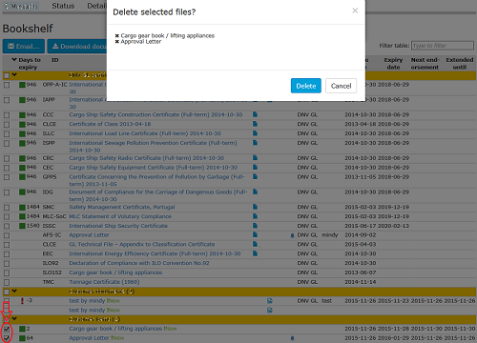Viewport: 477px width, 343px height.
Task: Click green status square in ISSC row
Action: [x=22, y=226]
